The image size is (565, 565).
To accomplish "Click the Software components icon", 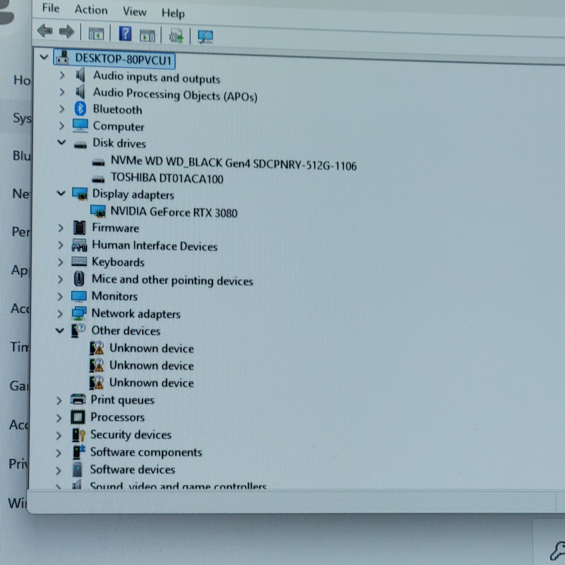I will point(79,452).
